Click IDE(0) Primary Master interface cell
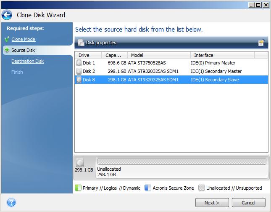 click(213, 63)
